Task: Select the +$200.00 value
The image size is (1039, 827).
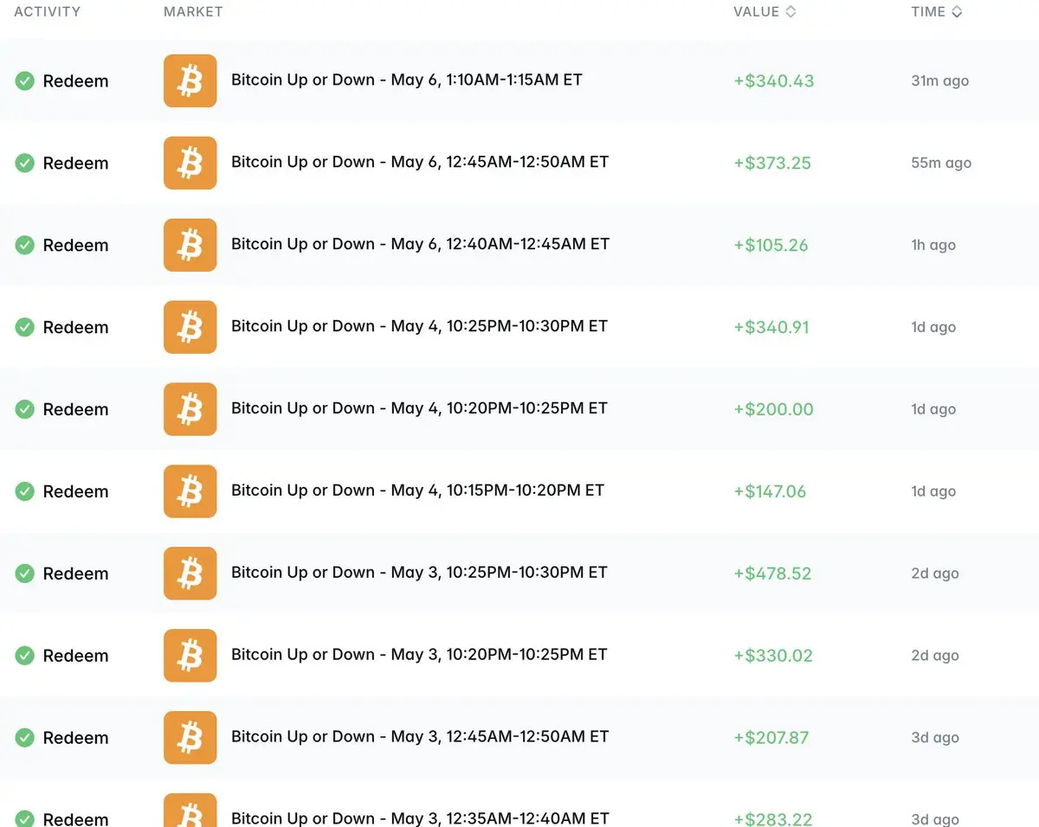Action: (773, 409)
